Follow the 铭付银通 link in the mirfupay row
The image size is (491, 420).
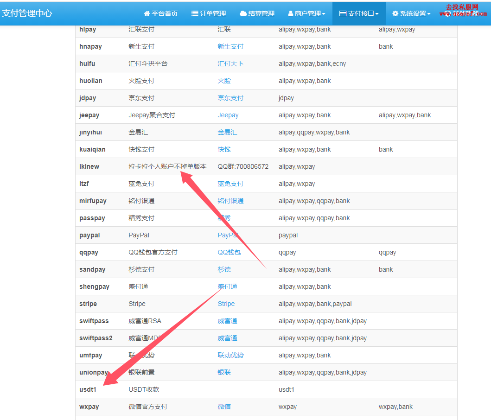click(x=230, y=201)
